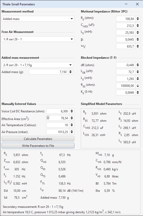Click the CMES (uF) stepper arrows

(138, 26)
